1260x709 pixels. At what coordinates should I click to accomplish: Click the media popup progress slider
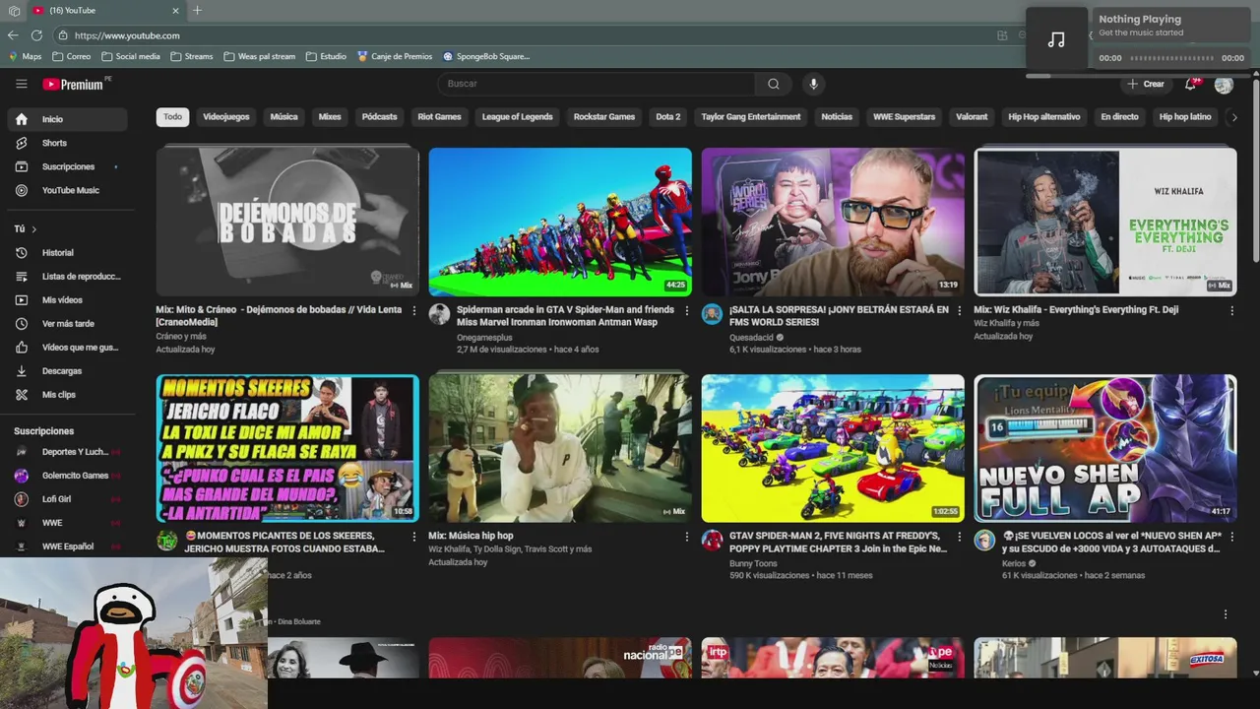[x=1173, y=58]
